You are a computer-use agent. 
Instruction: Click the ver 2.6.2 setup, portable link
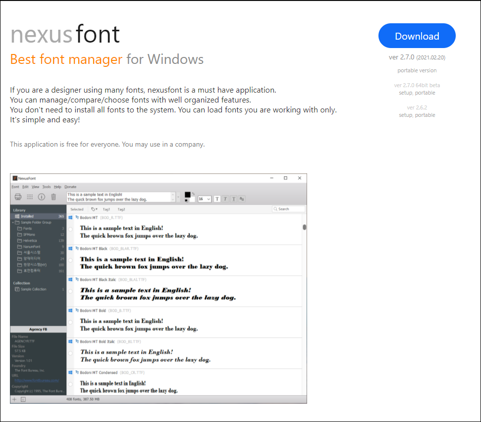[x=417, y=115]
